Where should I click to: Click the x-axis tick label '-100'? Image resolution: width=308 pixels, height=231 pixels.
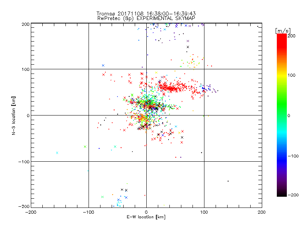point(89,212)
